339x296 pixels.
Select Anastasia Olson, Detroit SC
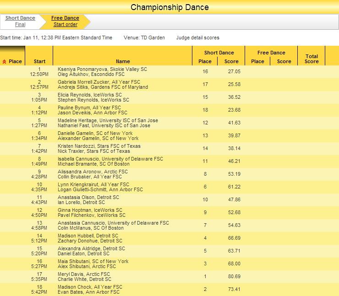point(88,197)
